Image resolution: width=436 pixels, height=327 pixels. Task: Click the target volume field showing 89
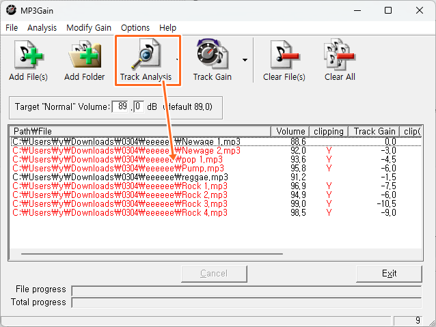coord(120,106)
